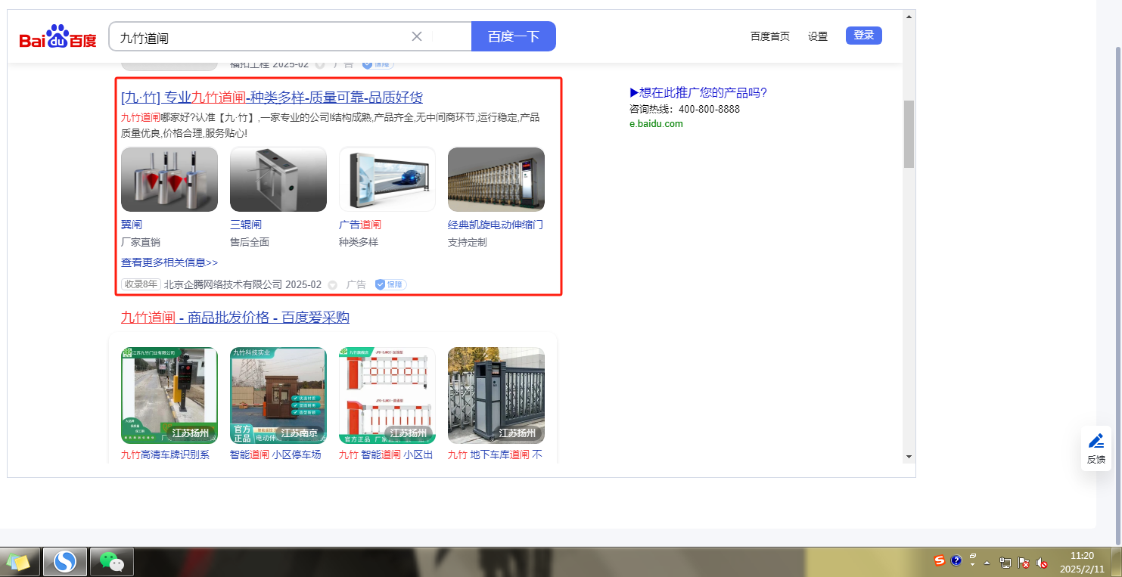The height and width of the screenshot is (577, 1122).
Task: Open 智能道闸 小区停车场 product link
Action: pyautogui.click(x=275, y=454)
